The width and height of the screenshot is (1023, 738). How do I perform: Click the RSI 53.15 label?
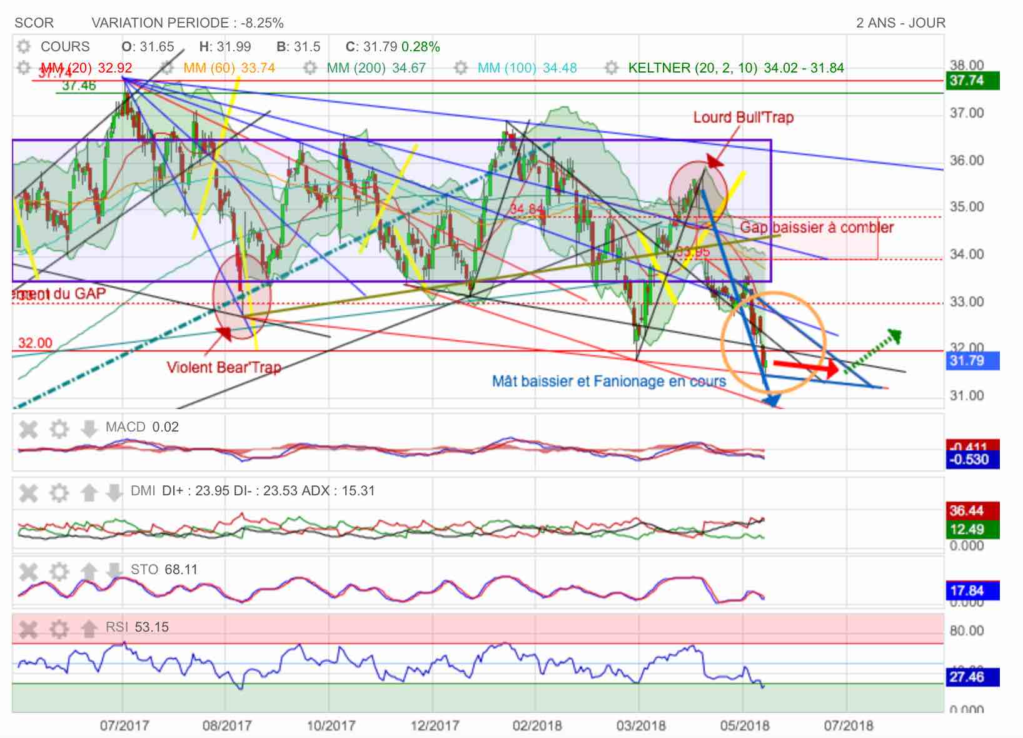pos(137,627)
